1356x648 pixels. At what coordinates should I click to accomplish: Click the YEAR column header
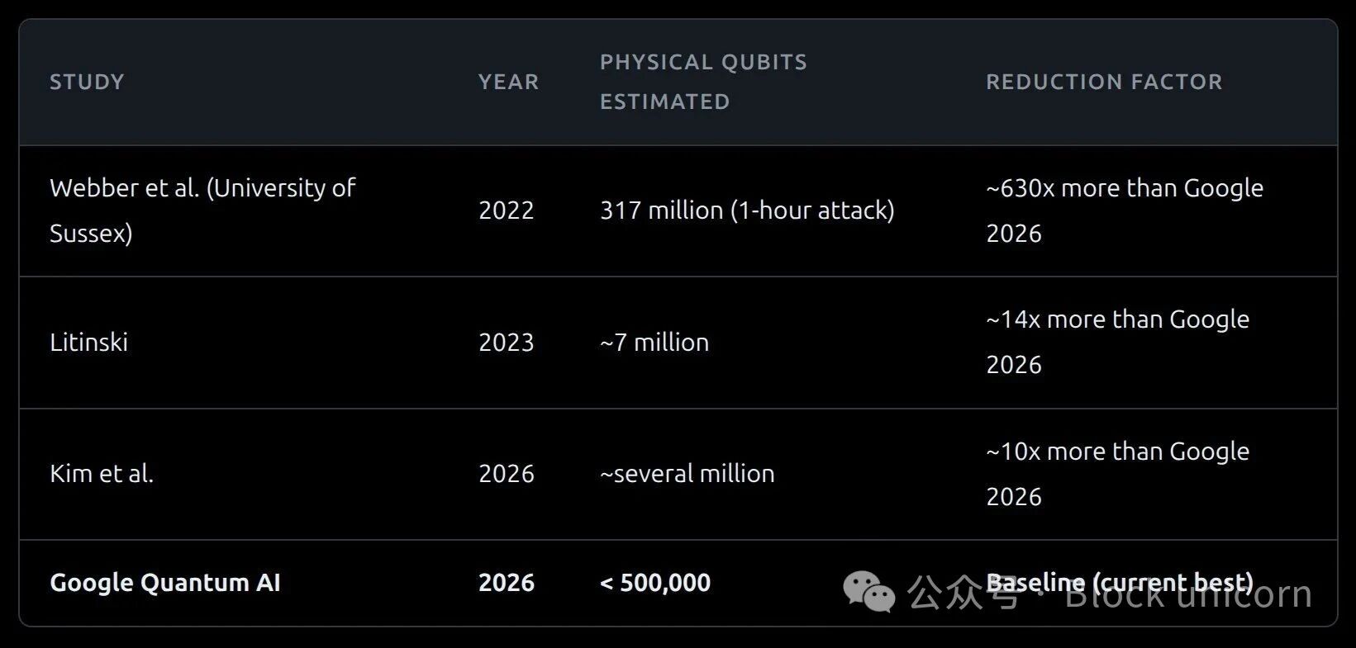coord(508,82)
